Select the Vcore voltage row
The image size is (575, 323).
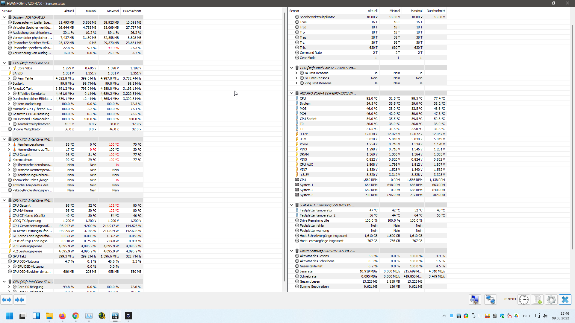(x=367, y=144)
